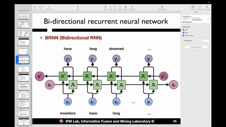This screenshot has width=226, height=127.
Task: Expand the Background disclosure section
Action: click(183, 41)
